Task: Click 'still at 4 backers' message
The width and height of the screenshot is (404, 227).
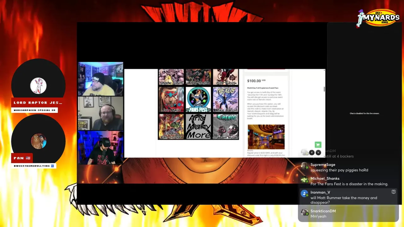Action: click(x=339, y=156)
